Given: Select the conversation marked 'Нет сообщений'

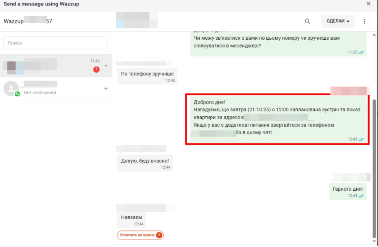Looking at the screenshot, I should (54, 87).
